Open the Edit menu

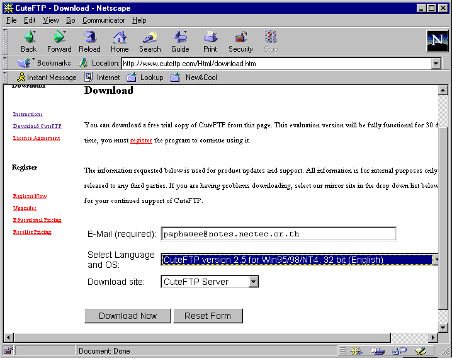[30, 20]
